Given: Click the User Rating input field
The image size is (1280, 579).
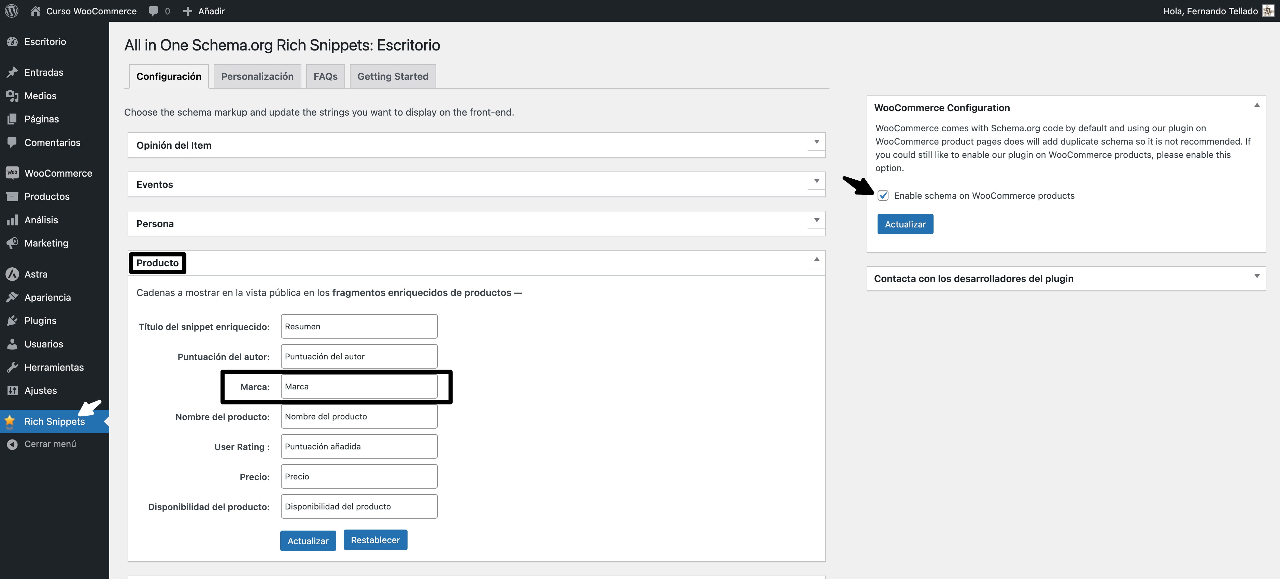Looking at the screenshot, I should coord(359,447).
